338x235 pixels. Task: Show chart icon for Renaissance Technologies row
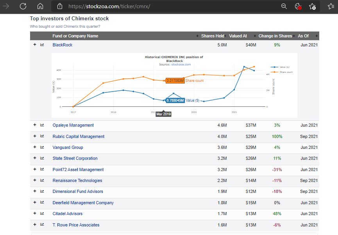(x=42, y=180)
